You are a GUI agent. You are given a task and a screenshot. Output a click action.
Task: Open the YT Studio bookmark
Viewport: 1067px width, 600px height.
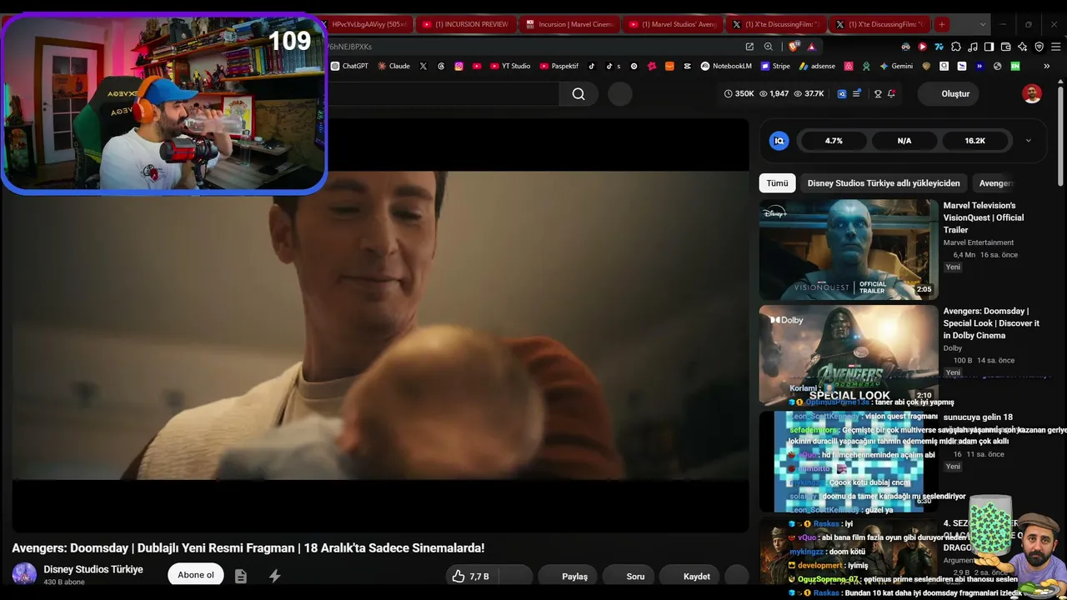(x=509, y=66)
